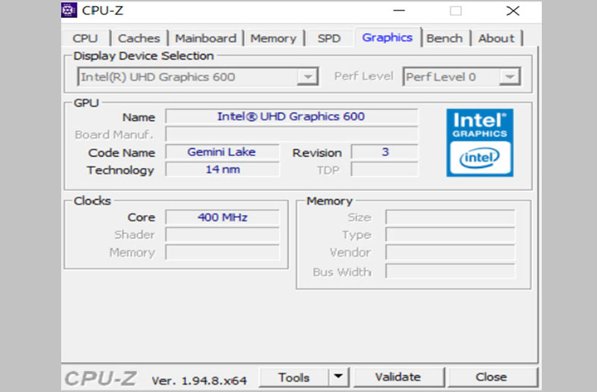Go to the Mainboard tab
Viewport: 597px width, 392px height.
pyautogui.click(x=206, y=38)
